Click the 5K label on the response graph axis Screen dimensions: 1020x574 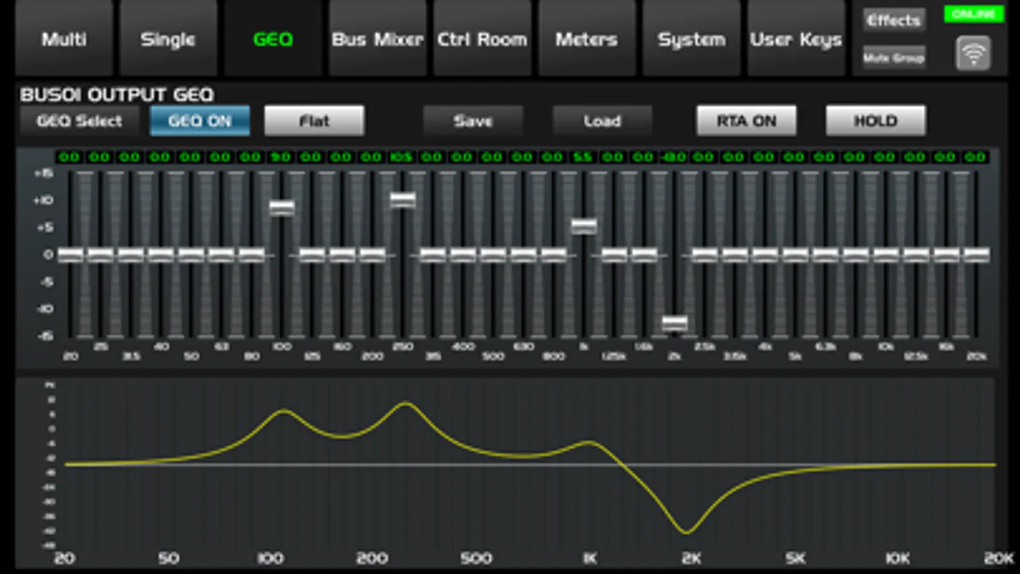click(795, 558)
